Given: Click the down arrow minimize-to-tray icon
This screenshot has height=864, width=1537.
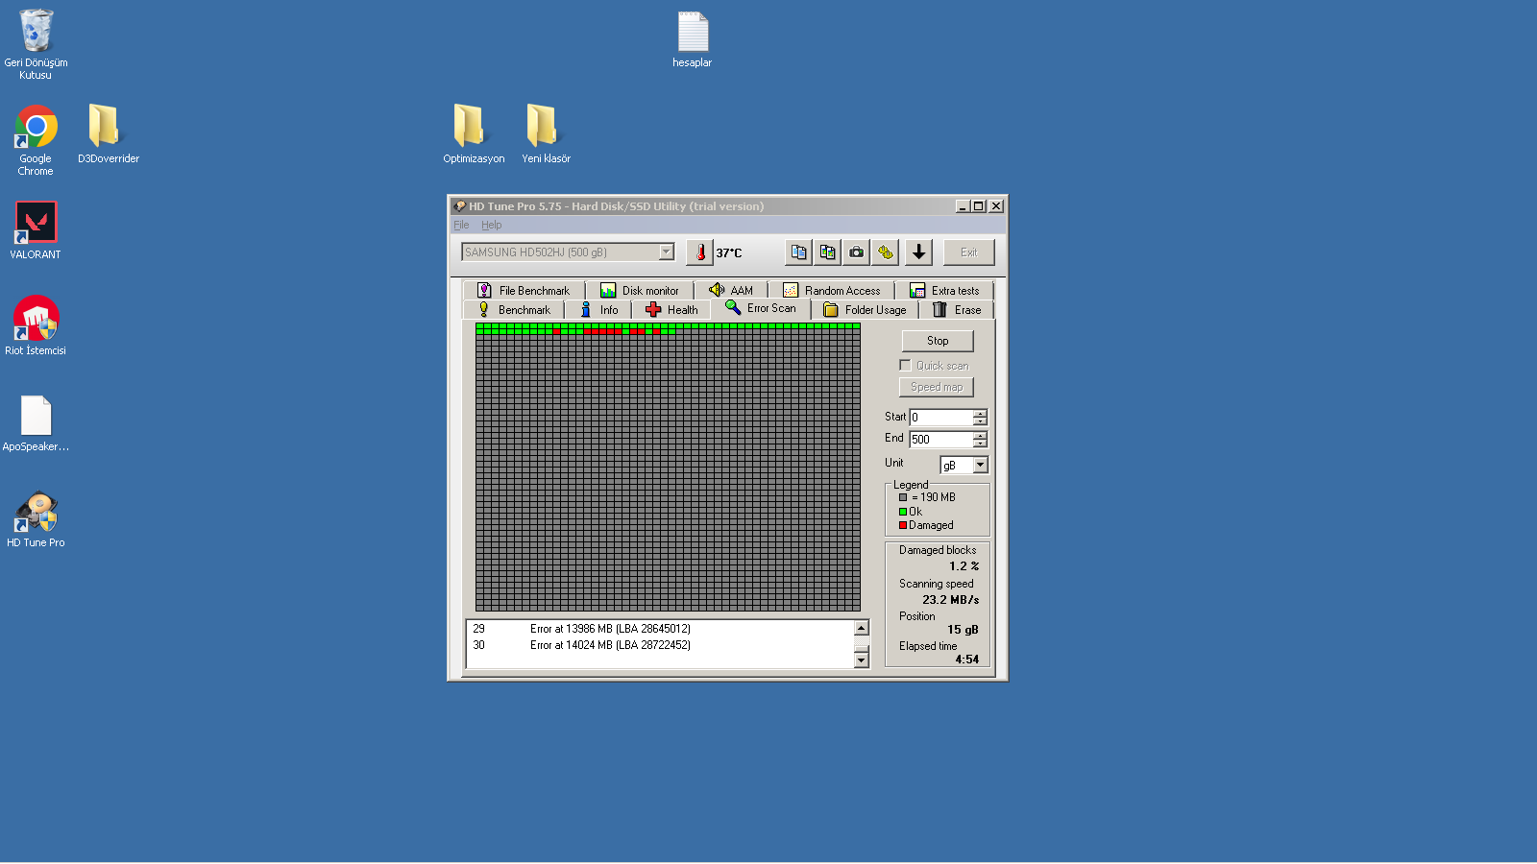Looking at the screenshot, I should (918, 252).
